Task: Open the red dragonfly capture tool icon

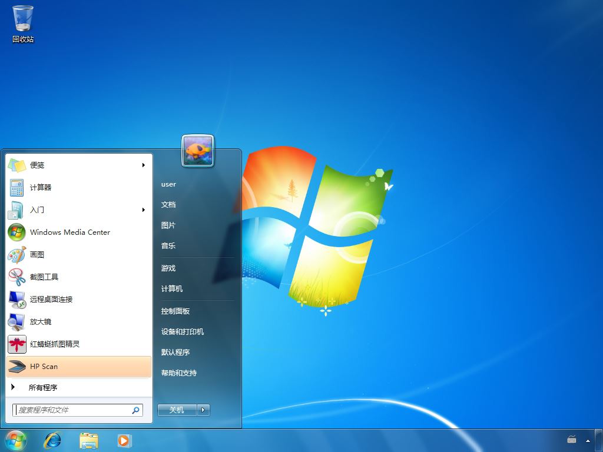Action: (17, 344)
